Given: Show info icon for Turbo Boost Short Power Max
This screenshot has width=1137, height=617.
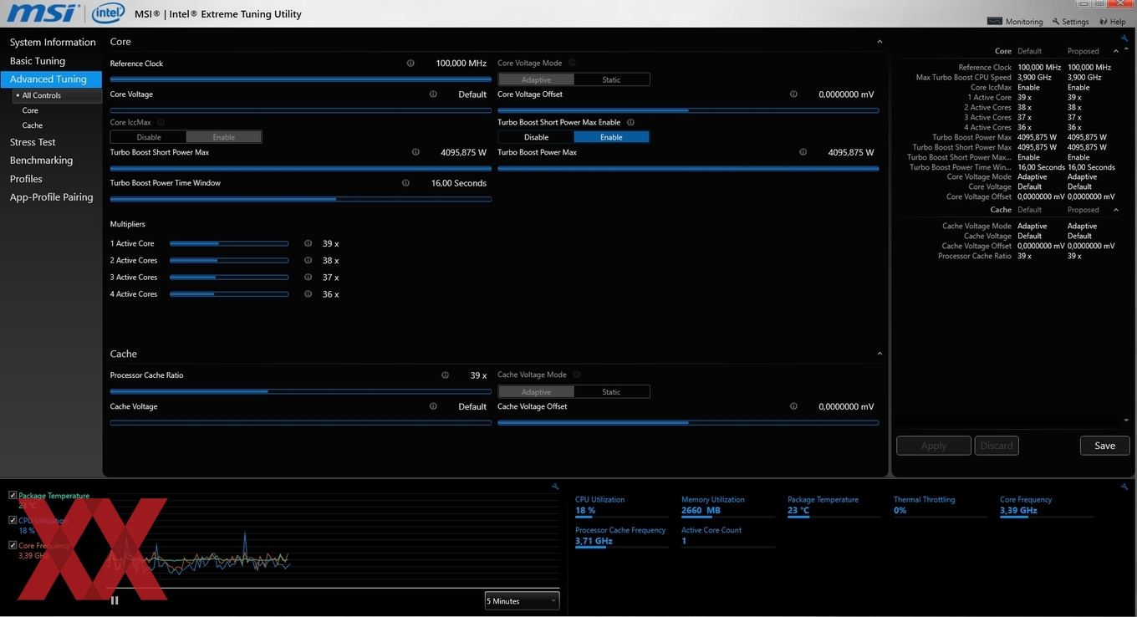Looking at the screenshot, I should [416, 152].
